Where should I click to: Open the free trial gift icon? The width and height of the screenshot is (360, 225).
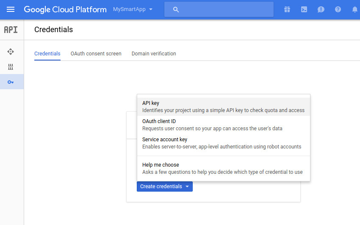[287, 9]
